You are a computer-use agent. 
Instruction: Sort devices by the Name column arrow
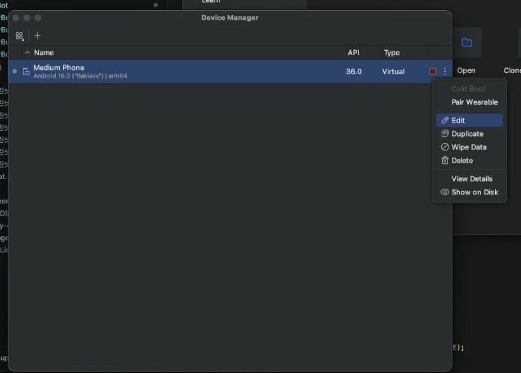coord(27,53)
